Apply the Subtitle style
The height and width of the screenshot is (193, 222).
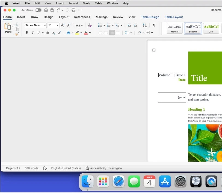coord(193,28)
